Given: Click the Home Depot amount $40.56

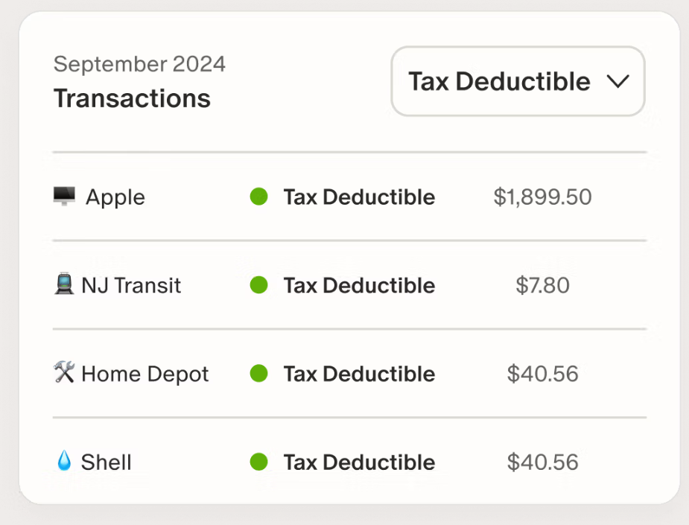Looking at the screenshot, I should click(543, 374).
